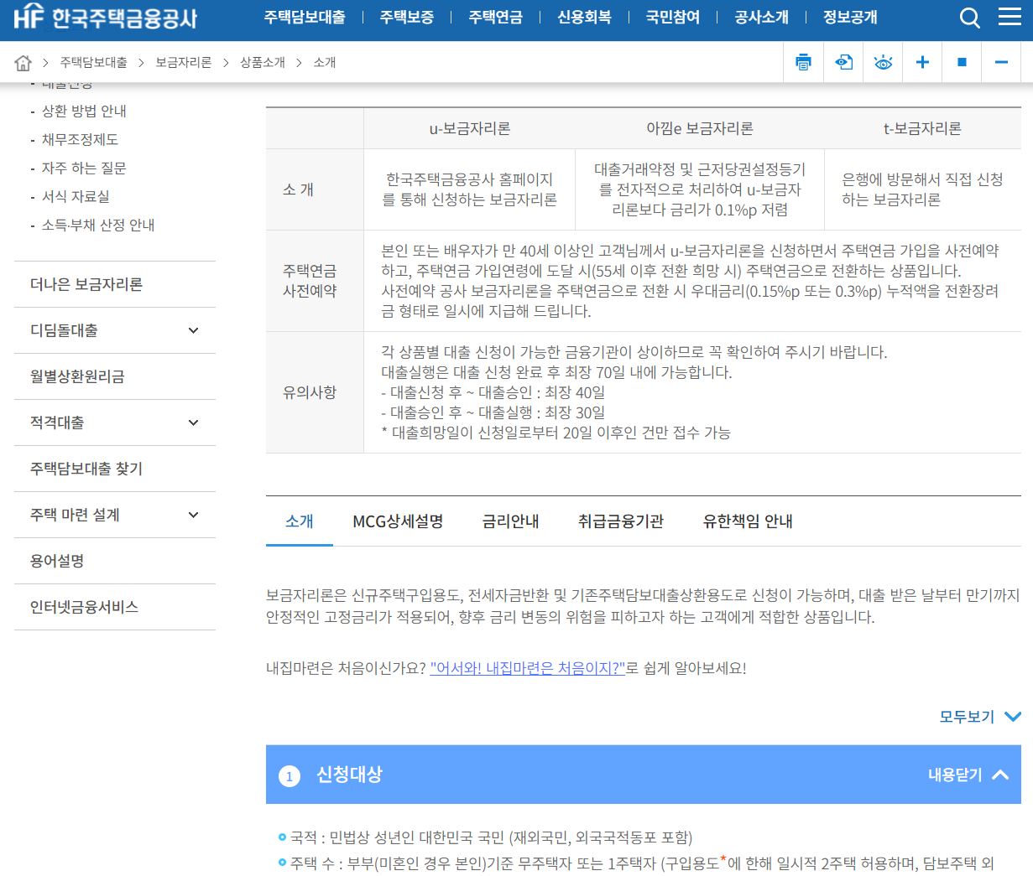Open 신용회복 top menu
1033x876 pixels.
584,17
